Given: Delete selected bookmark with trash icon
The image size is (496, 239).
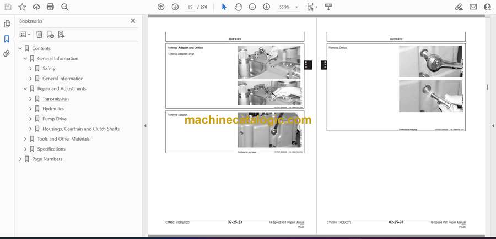Looking at the screenshot, I should click(39, 35).
